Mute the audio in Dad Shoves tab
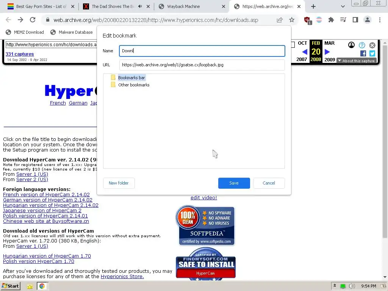This screenshot has height=291, width=388. [x=140, y=6]
